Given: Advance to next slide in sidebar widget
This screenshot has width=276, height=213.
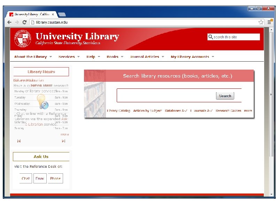Looking at the screenshot, I should point(63,141).
